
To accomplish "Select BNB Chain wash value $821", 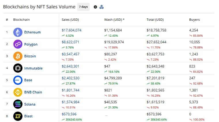I will (x=108, y=90).
